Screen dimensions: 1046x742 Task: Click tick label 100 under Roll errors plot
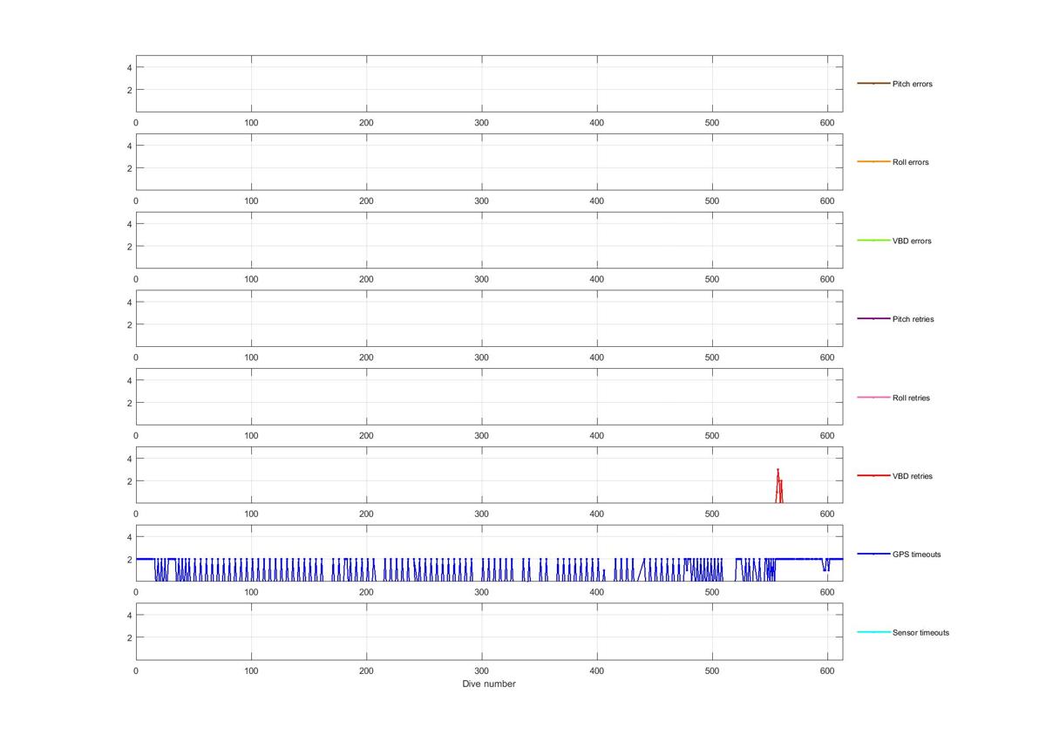click(251, 201)
